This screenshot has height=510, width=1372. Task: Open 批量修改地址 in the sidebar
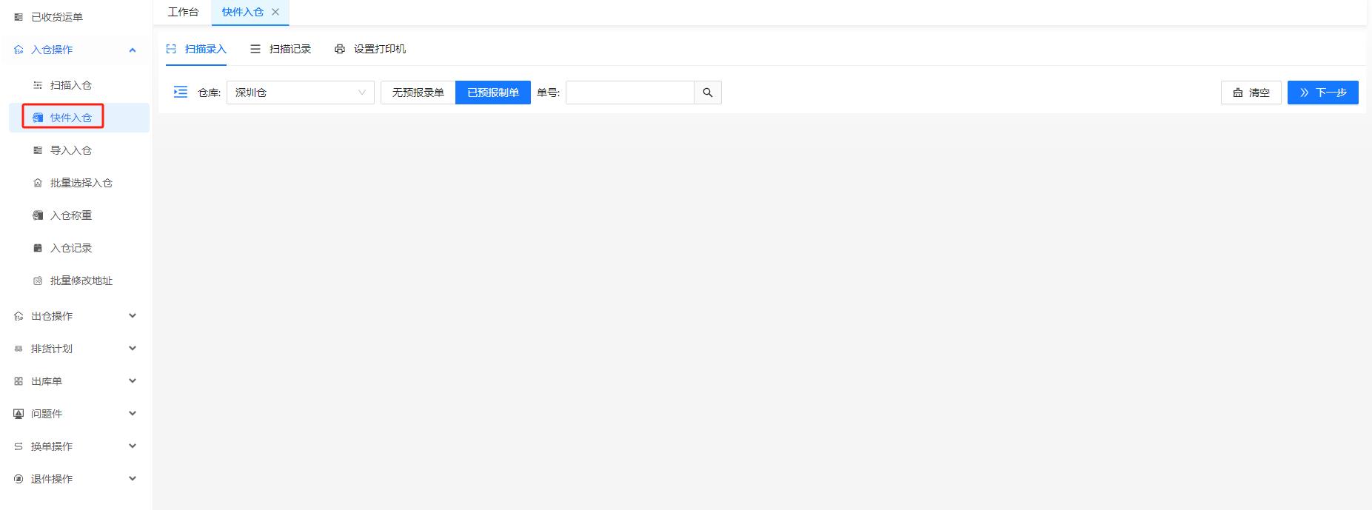pyautogui.click(x=81, y=281)
